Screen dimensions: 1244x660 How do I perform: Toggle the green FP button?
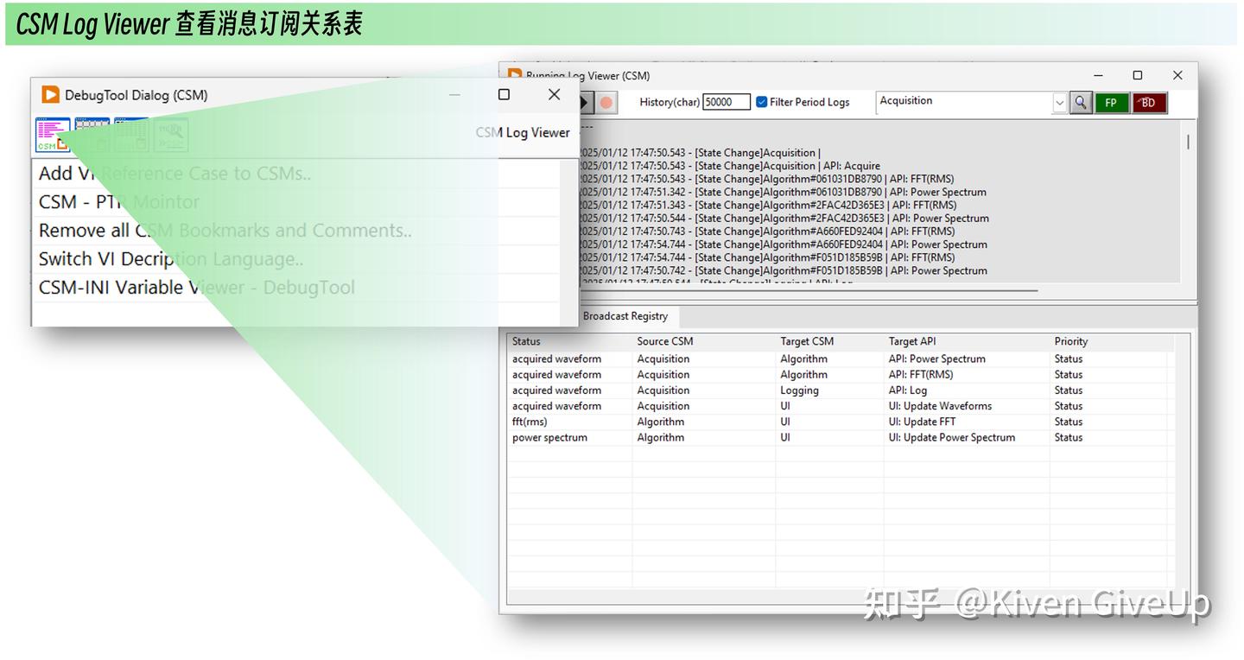(1112, 102)
